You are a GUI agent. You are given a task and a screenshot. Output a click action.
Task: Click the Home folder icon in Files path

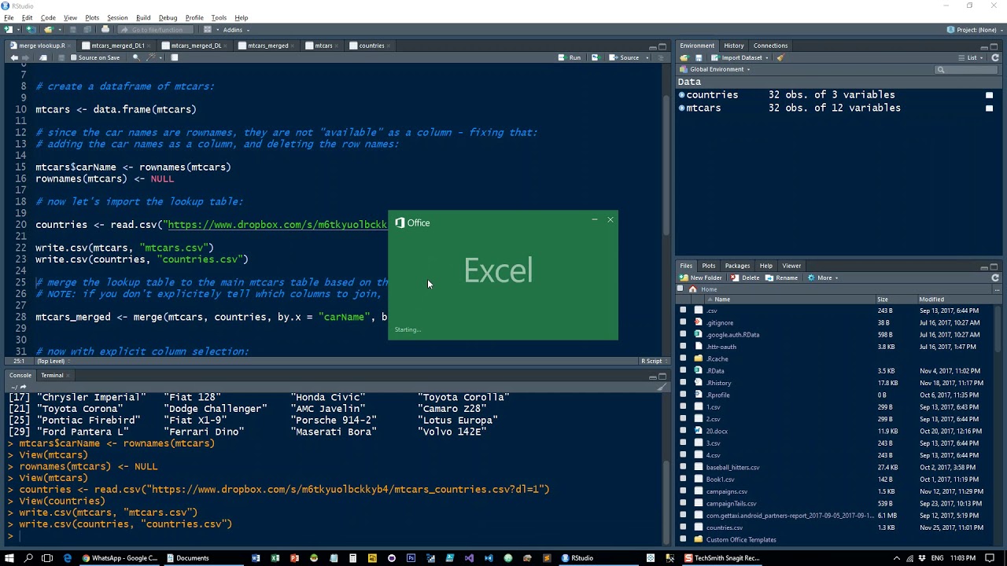point(693,289)
